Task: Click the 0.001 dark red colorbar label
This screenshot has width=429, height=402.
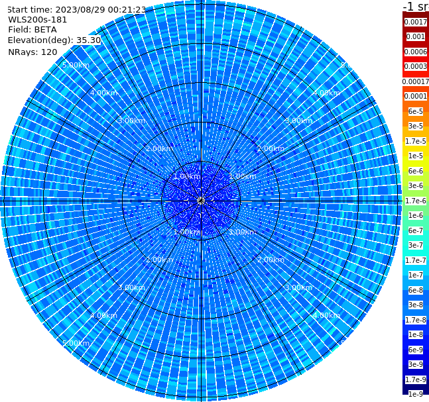Action: (x=415, y=36)
